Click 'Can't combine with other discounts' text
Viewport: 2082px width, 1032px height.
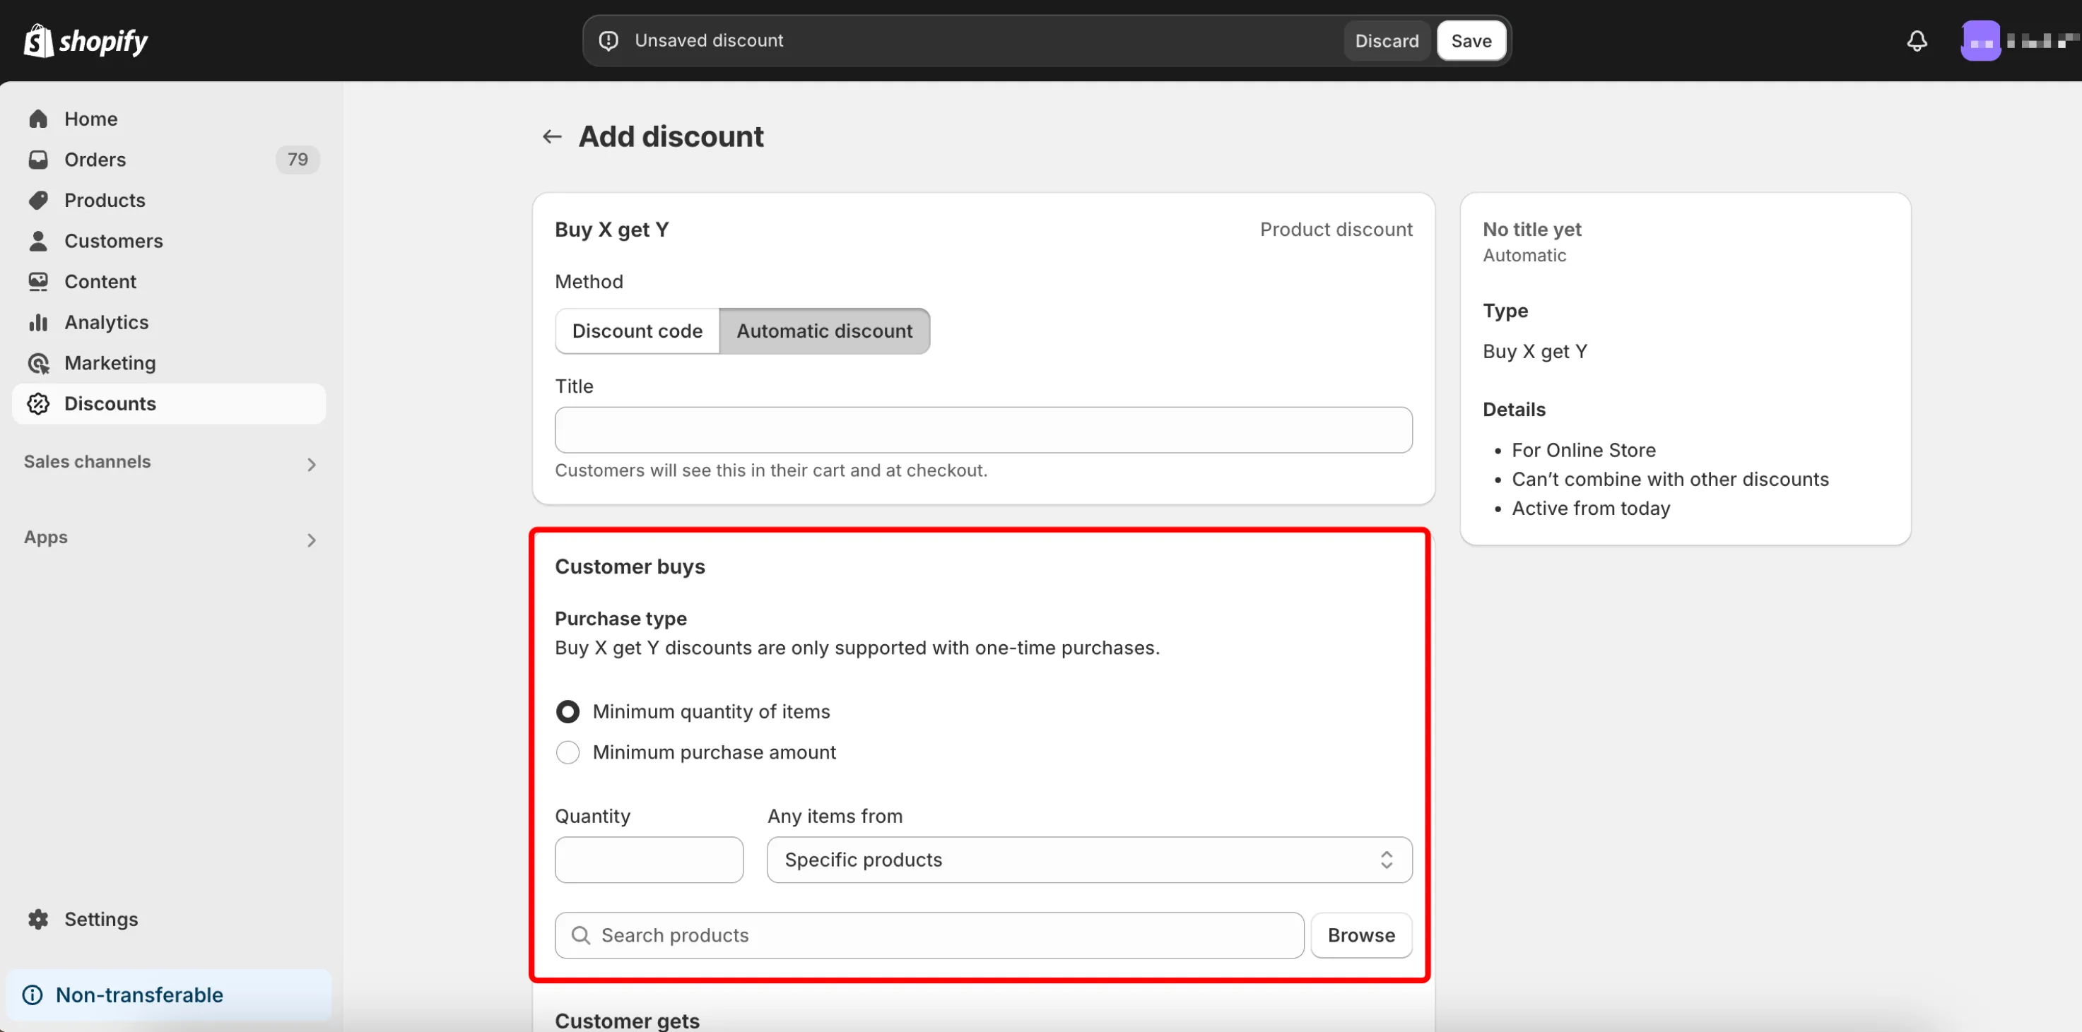pos(1670,479)
